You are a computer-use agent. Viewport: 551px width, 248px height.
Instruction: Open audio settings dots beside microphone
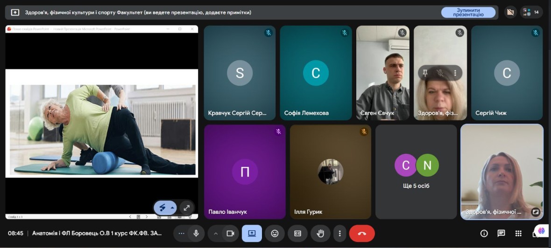pos(182,234)
